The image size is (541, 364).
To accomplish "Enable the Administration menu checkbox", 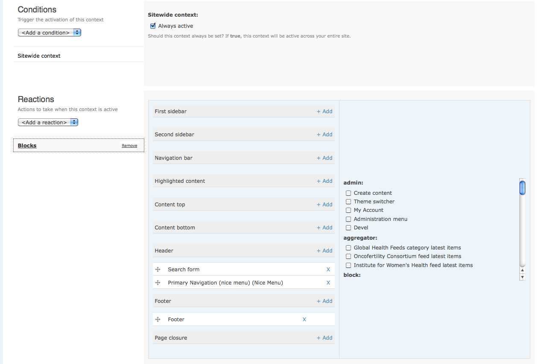I will [348, 219].
